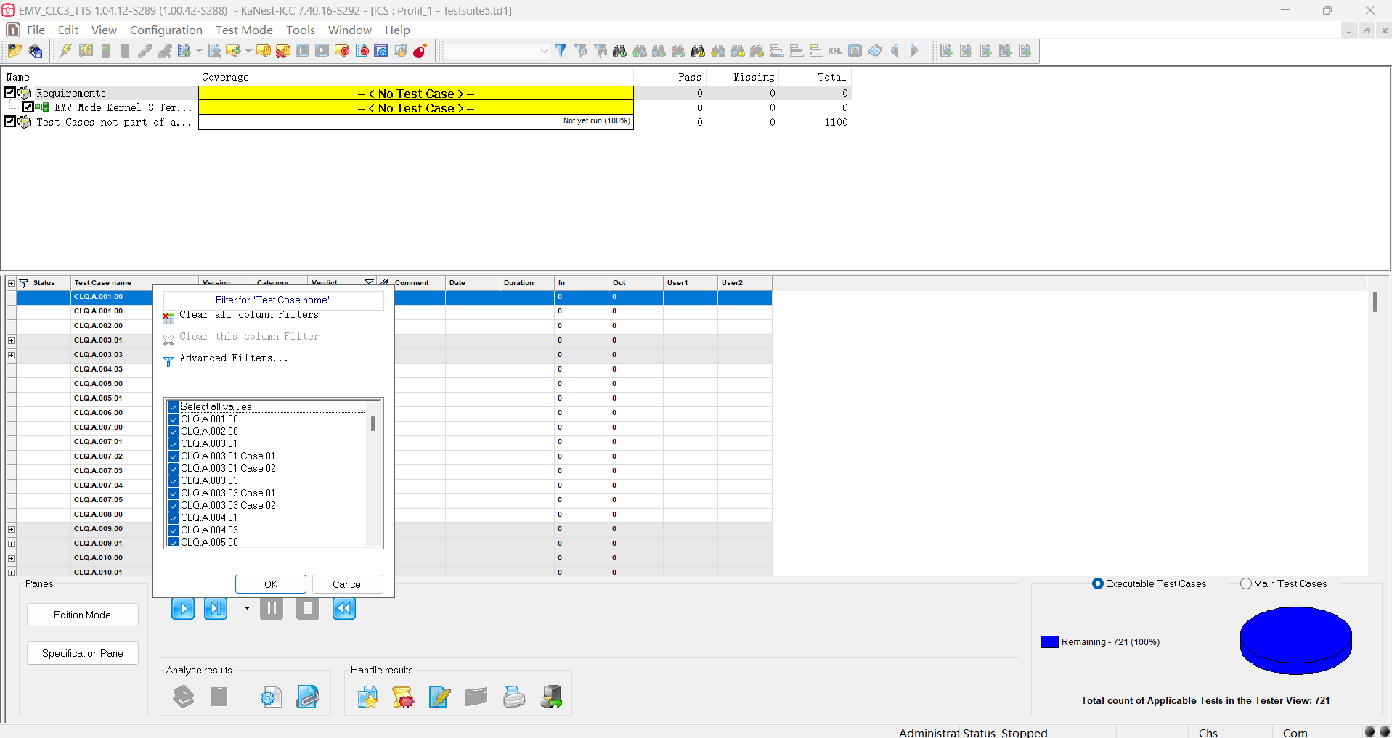Click the note-with-pencil icon in Handle results
This screenshot has width=1392, height=738.
pos(439,697)
